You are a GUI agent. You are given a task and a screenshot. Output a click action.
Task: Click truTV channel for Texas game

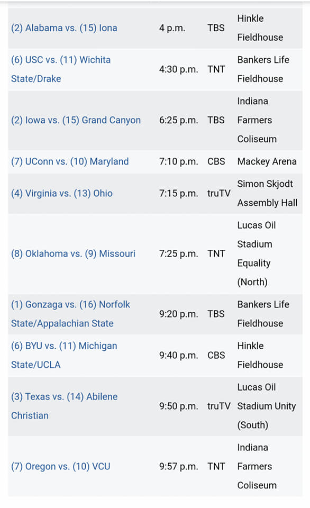(218, 406)
